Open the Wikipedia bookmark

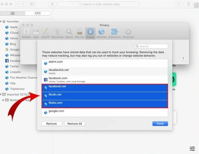13,55
